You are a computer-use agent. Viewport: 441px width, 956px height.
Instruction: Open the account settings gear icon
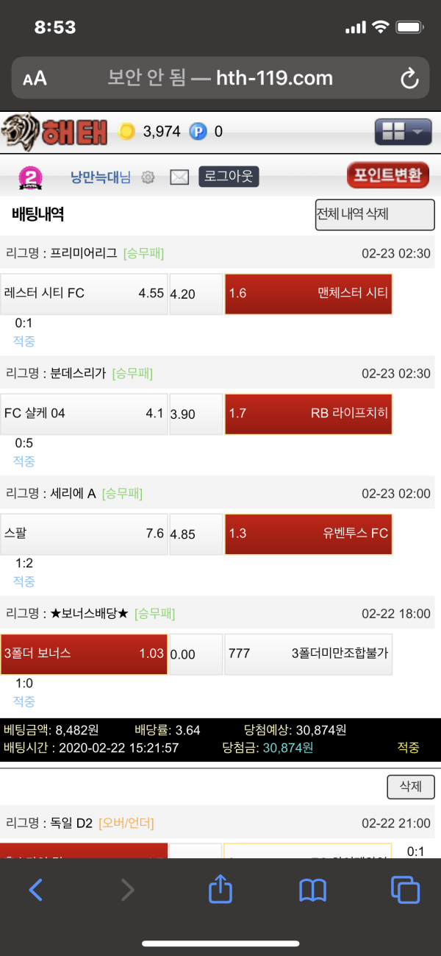(148, 177)
